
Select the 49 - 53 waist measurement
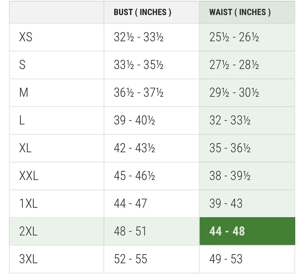[x=226, y=259]
